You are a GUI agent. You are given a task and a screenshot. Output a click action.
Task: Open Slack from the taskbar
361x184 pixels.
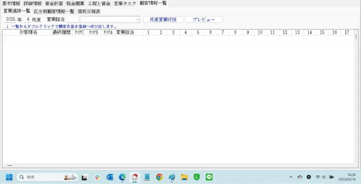coord(97,177)
